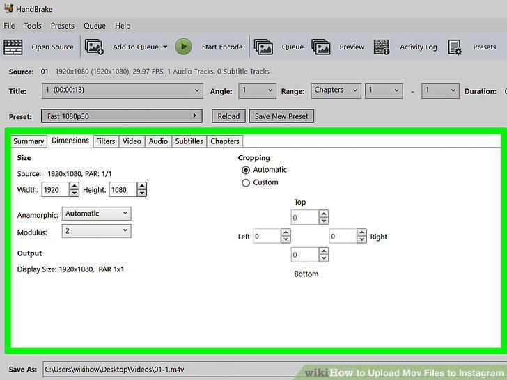Click the Preview images icon

321,47
